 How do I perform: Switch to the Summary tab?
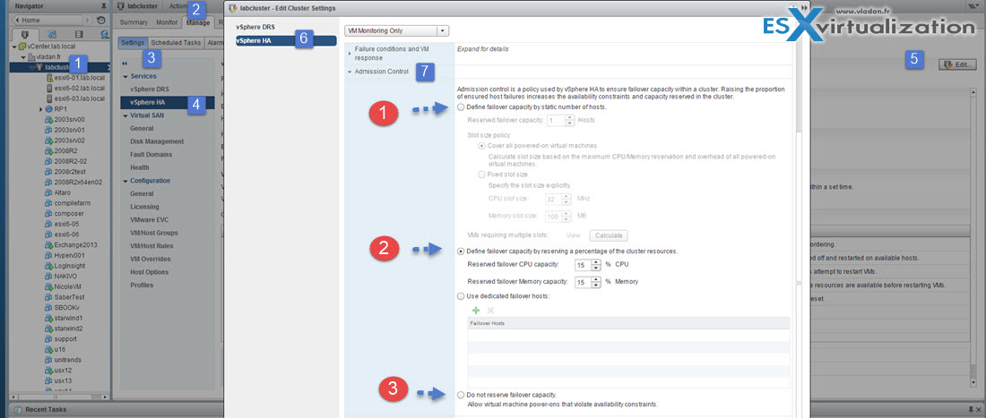click(x=134, y=21)
